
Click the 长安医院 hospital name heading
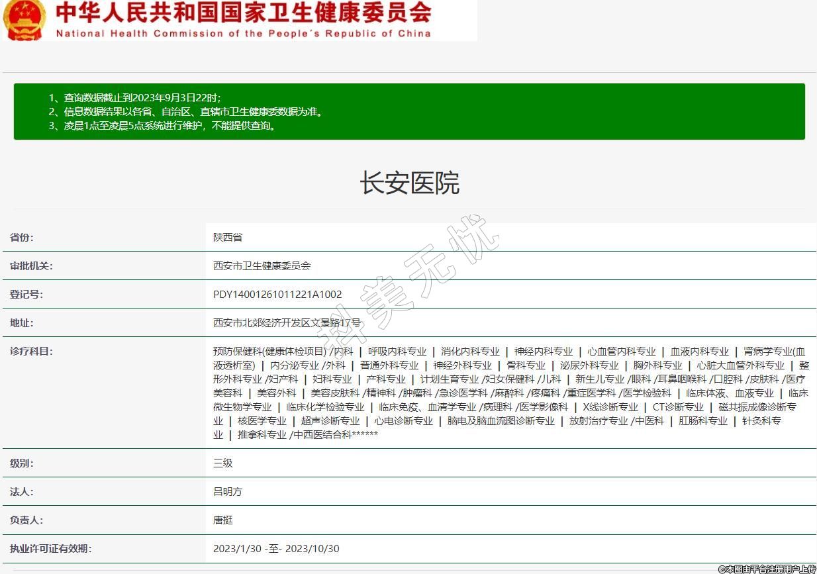point(409,183)
